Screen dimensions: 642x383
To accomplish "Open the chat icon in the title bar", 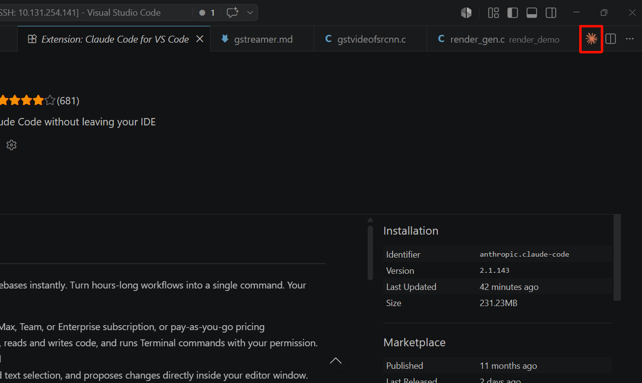I will tap(233, 13).
